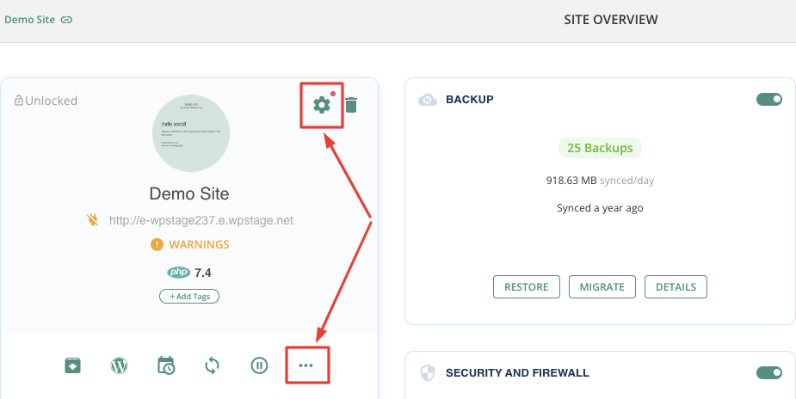796x399 pixels.
Task: Open more options three-dots menu
Action: [x=305, y=365]
